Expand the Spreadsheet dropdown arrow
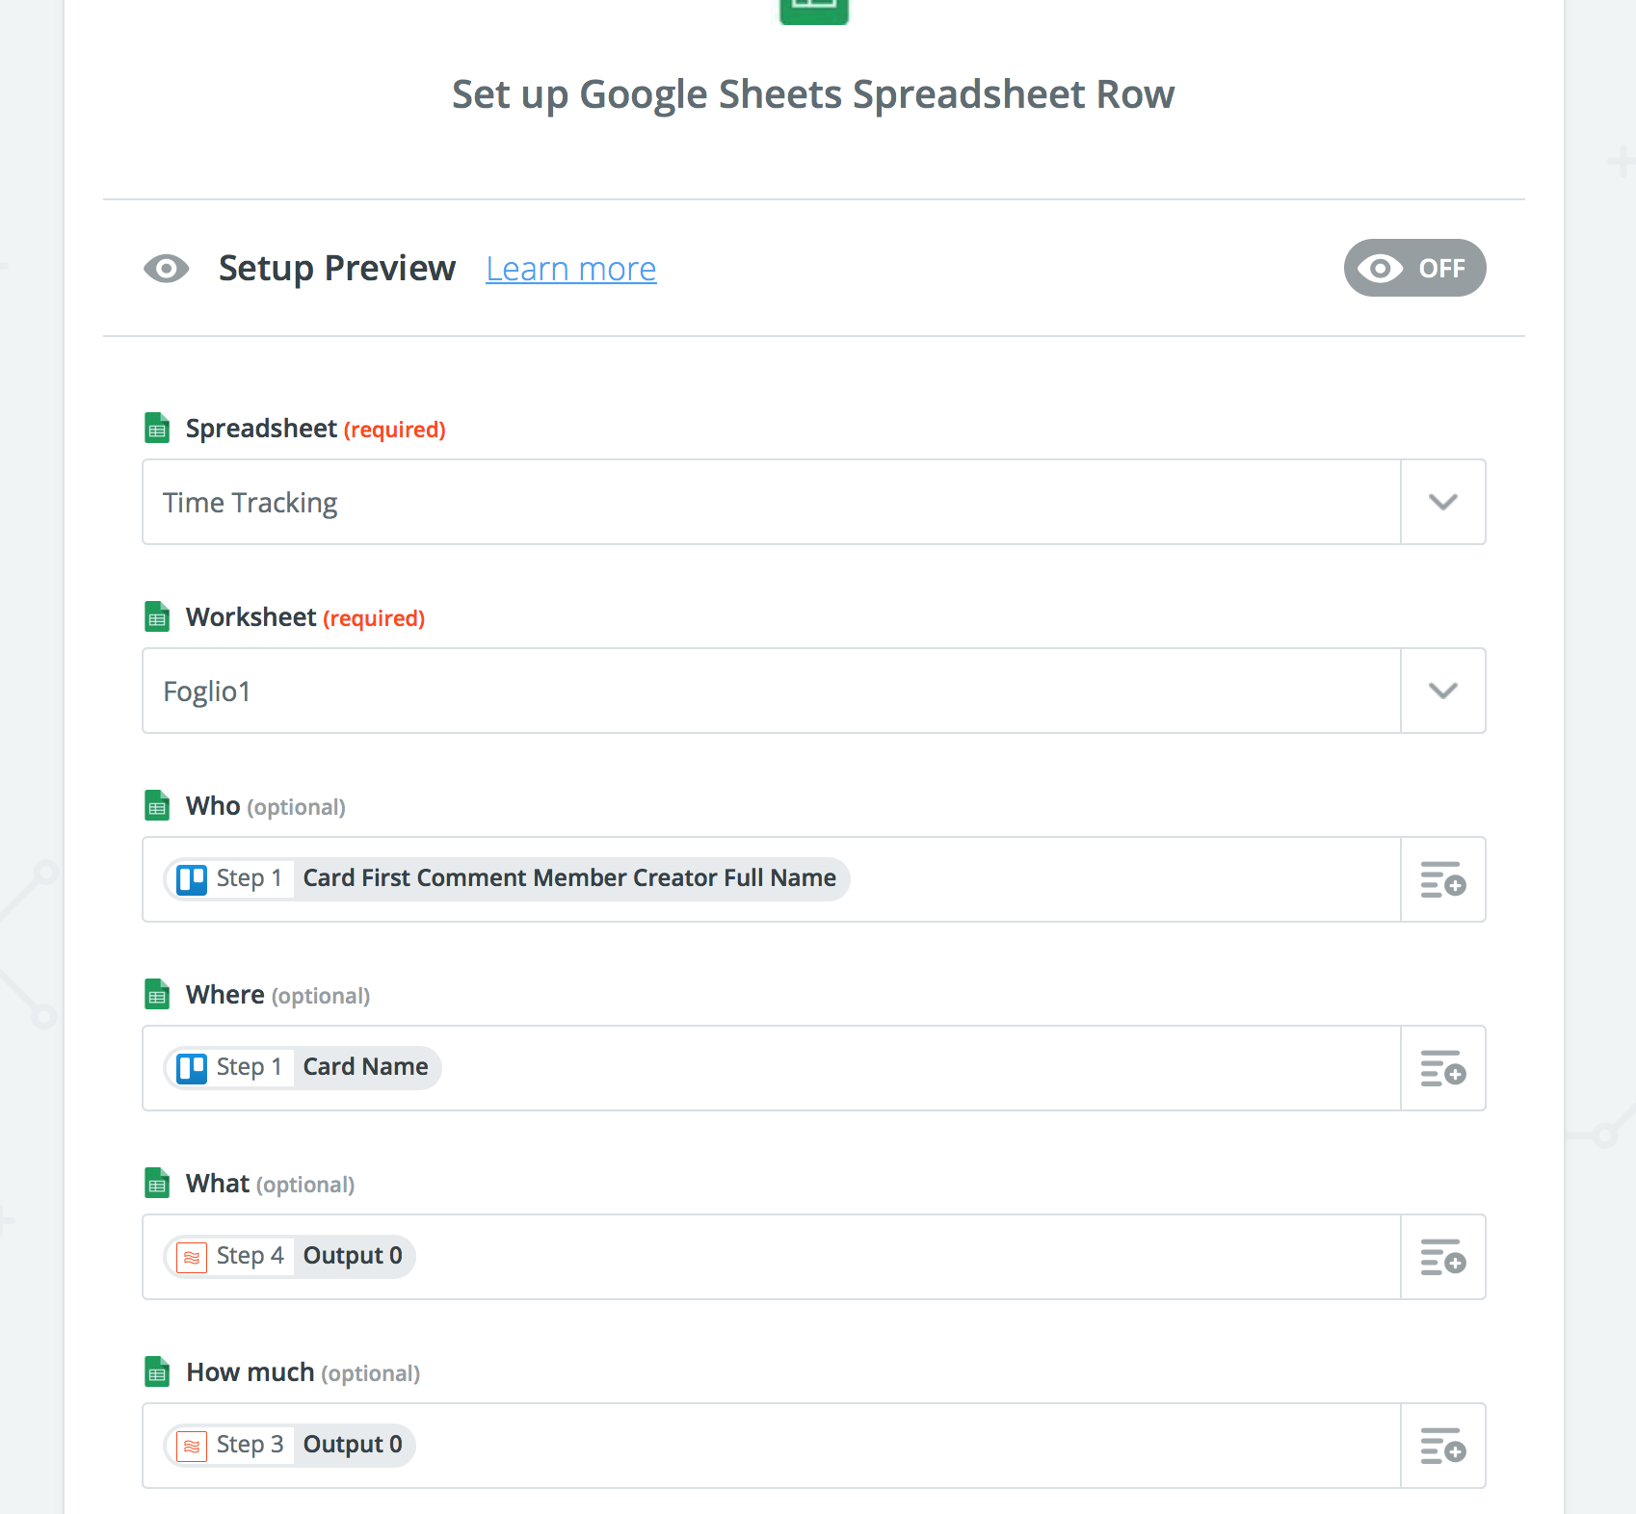Screen dimensions: 1636x1514 click(1442, 502)
